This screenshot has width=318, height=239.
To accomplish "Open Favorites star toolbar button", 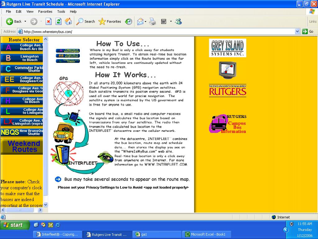I will point(110,21).
